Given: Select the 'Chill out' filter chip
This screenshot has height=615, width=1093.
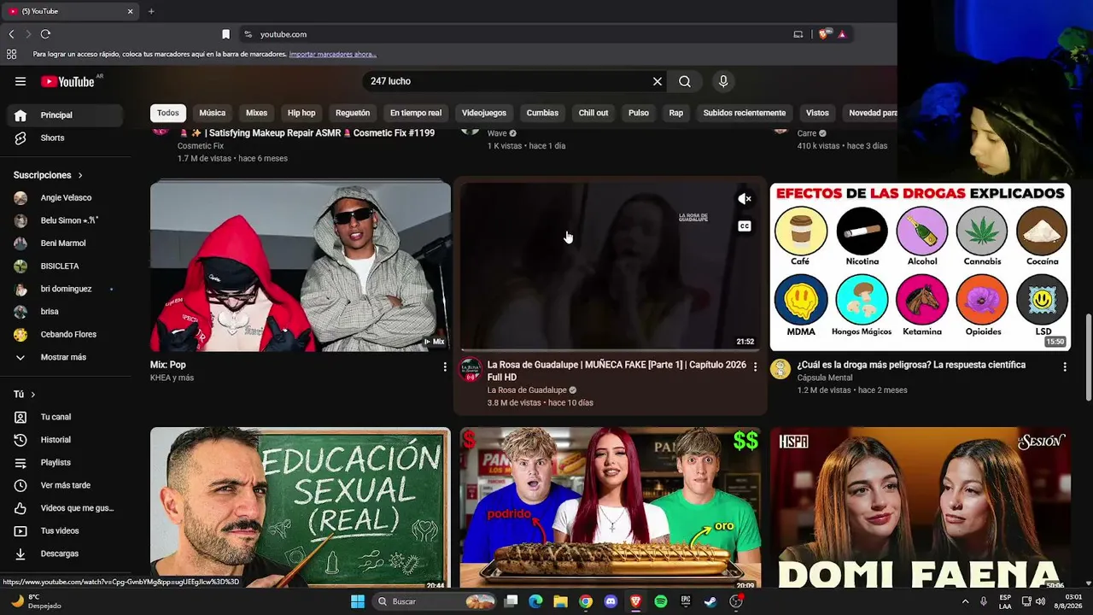Looking at the screenshot, I should [593, 113].
